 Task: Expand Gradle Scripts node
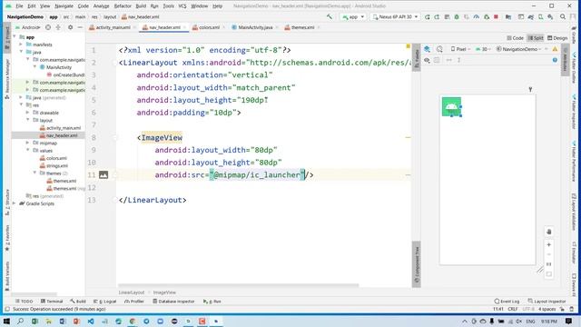pos(15,203)
